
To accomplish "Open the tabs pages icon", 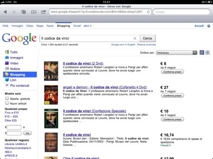I will (23, 12).
